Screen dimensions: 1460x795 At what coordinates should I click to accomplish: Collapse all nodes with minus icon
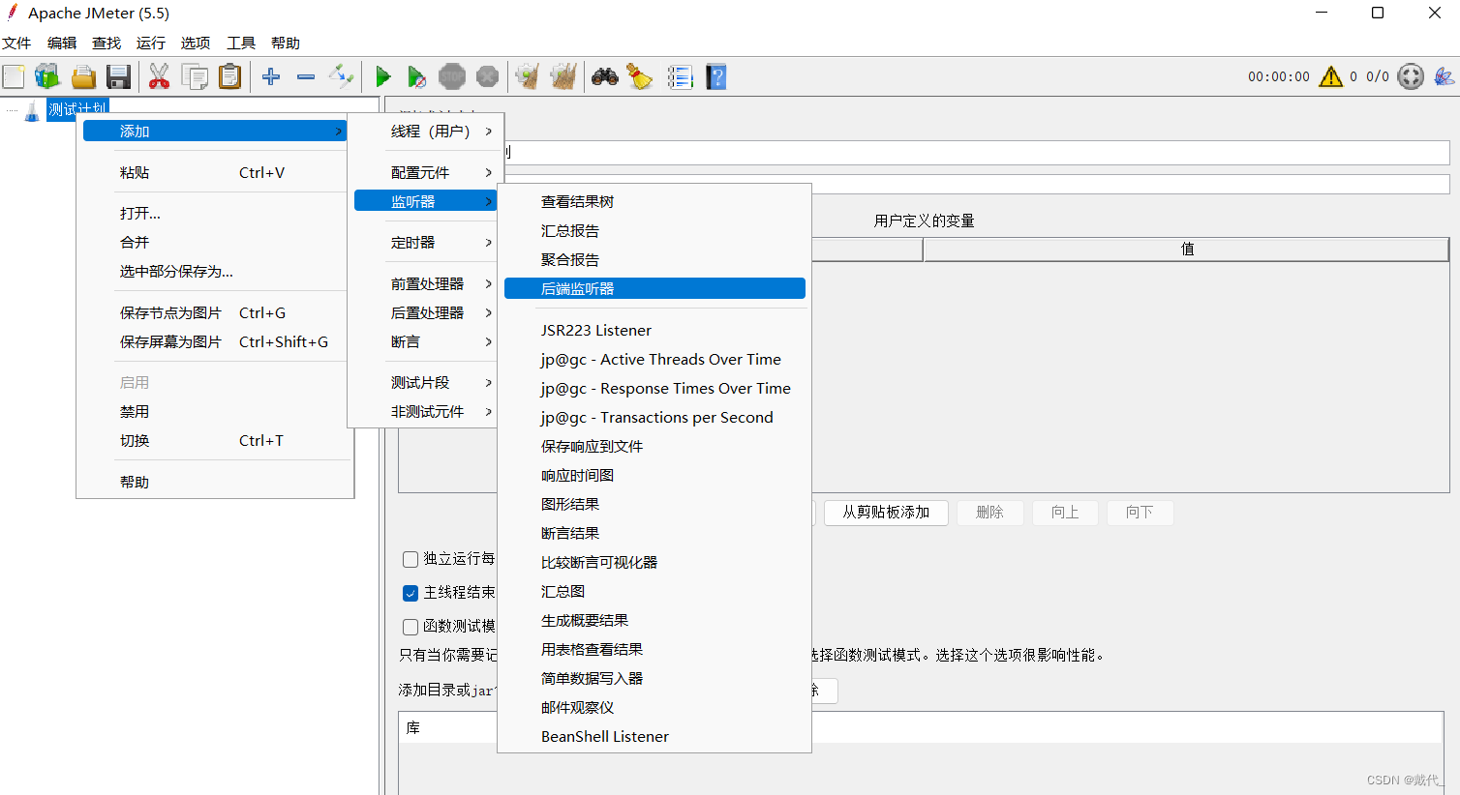point(306,76)
